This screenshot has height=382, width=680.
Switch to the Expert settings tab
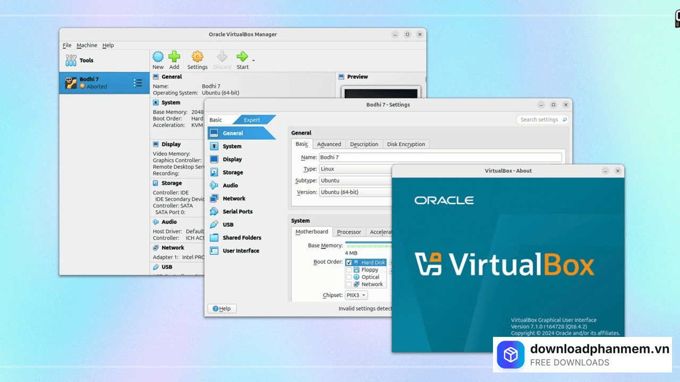pos(252,119)
